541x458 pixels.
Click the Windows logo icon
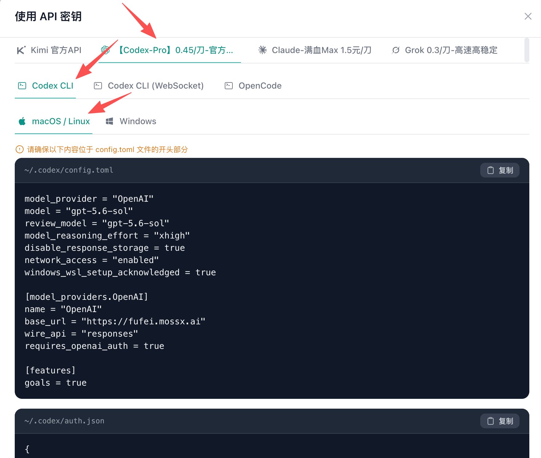pyautogui.click(x=110, y=121)
